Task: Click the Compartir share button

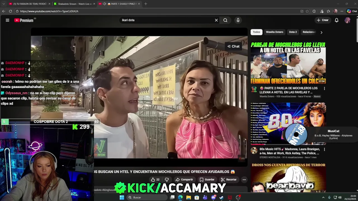Action: tap(184, 180)
